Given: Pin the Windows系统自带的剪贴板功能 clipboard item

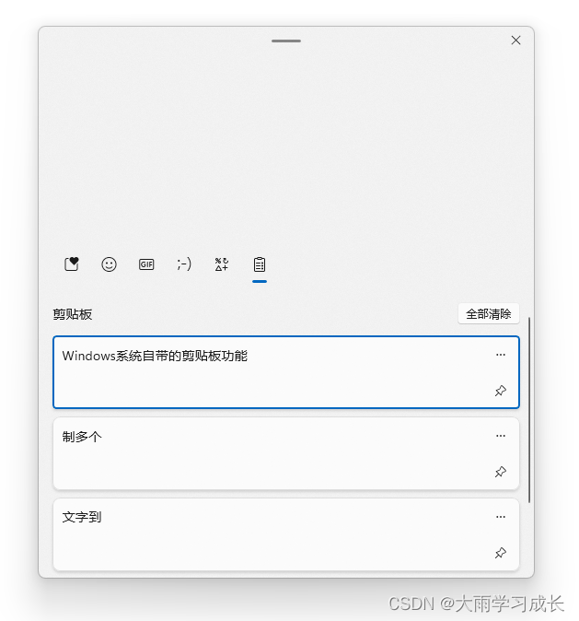Looking at the screenshot, I should tap(501, 391).
